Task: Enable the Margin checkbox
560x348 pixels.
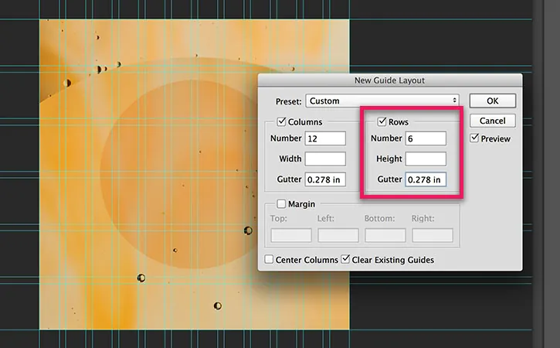Action: coord(281,204)
